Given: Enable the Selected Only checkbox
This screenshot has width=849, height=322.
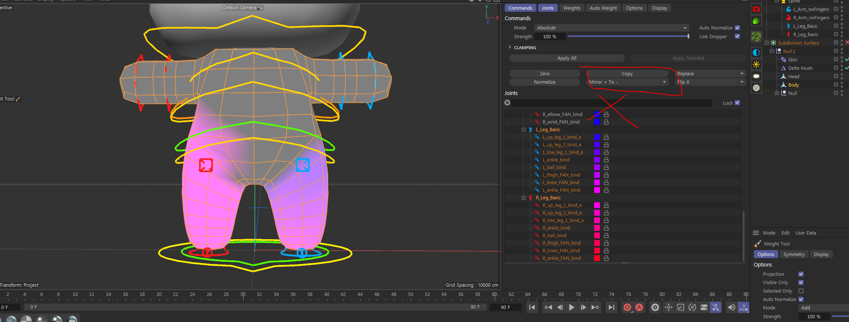Looking at the screenshot, I should pyautogui.click(x=801, y=291).
